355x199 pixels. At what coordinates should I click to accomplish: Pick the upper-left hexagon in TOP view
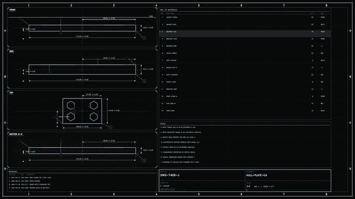click(71, 105)
